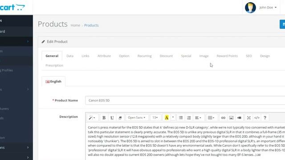The height and width of the screenshot is (160, 285).
Task: Apply the yellow highlight font color
Action: (x=167, y=118)
